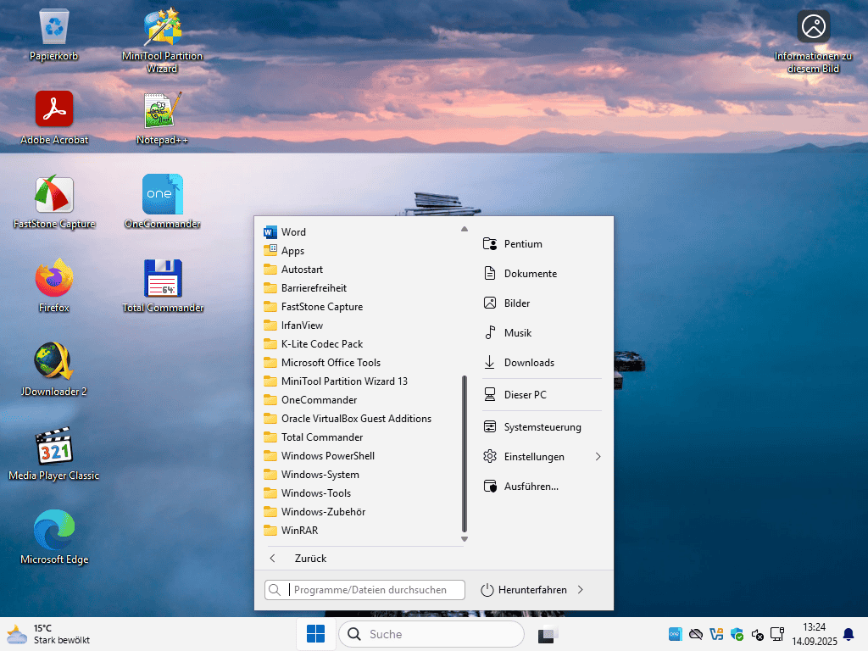Click Informationen zu diesem Bild icon
The width and height of the screenshot is (868, 651).
[x=813, y=42]
